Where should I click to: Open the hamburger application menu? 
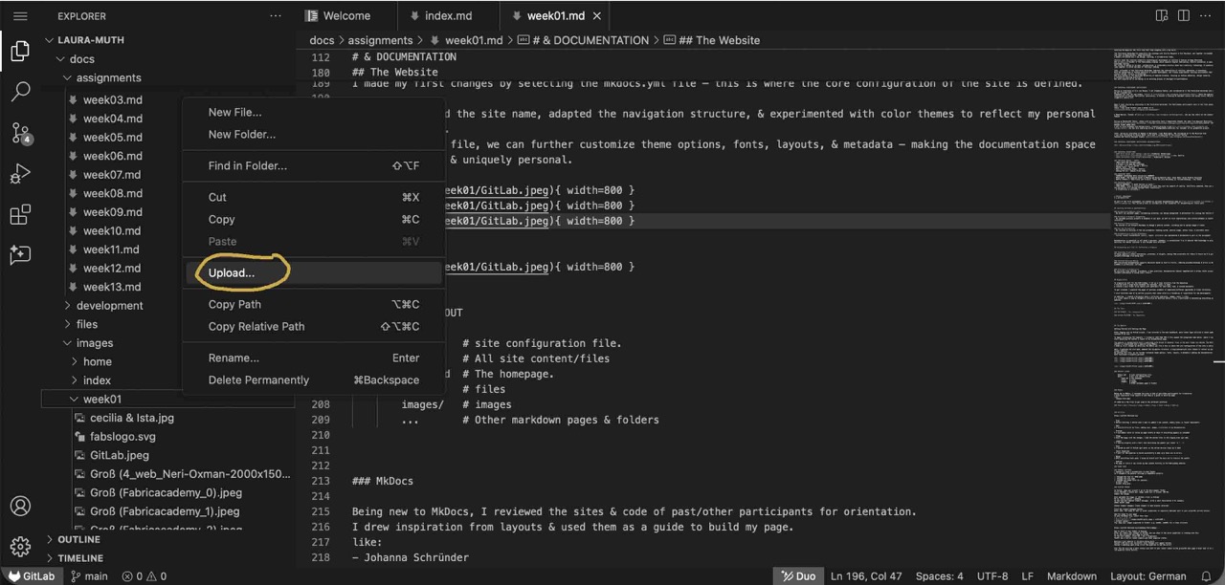pos(20,16)
